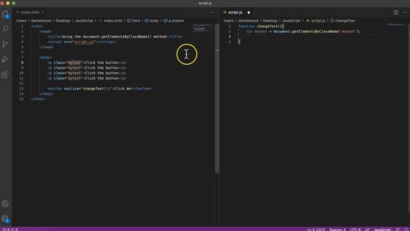Open More Actions for index.html editor group
Screen dimensions: 410x231
click(x=211, y=12)
